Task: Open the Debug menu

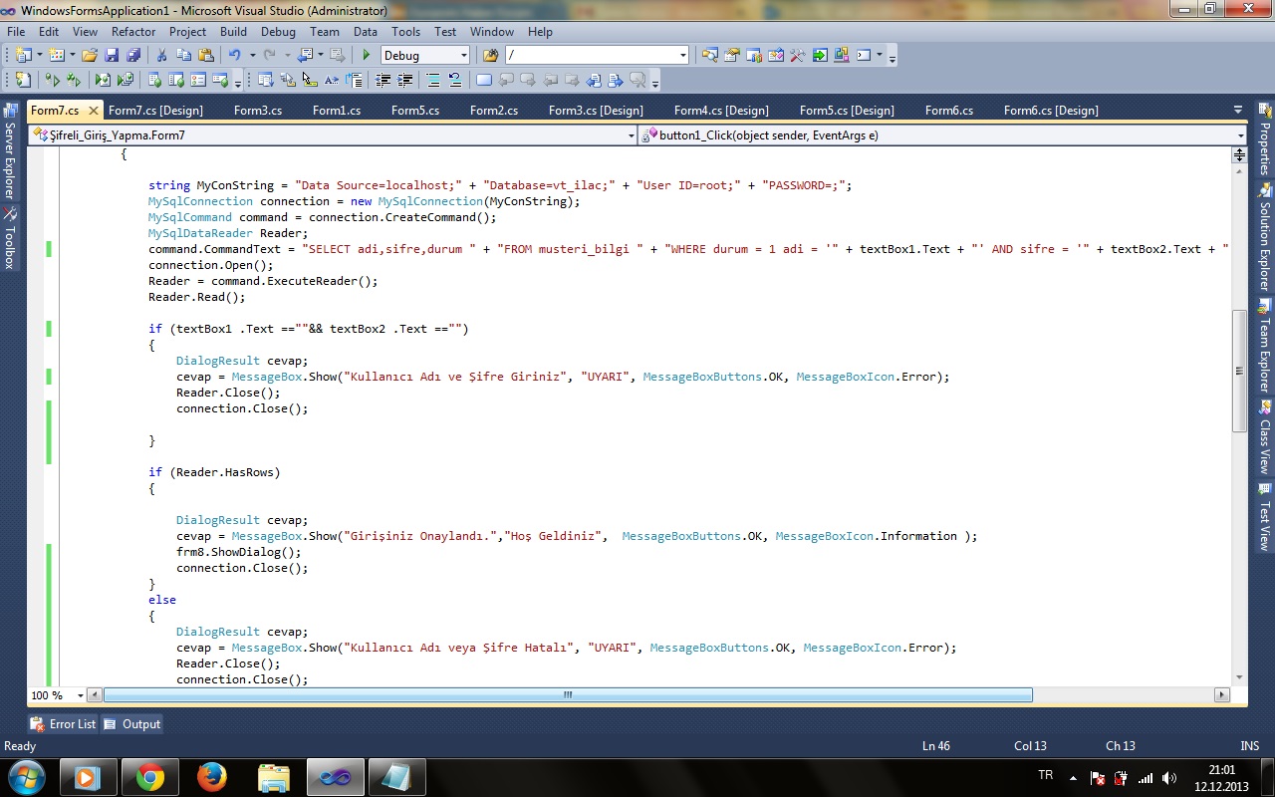Action: 279,32
